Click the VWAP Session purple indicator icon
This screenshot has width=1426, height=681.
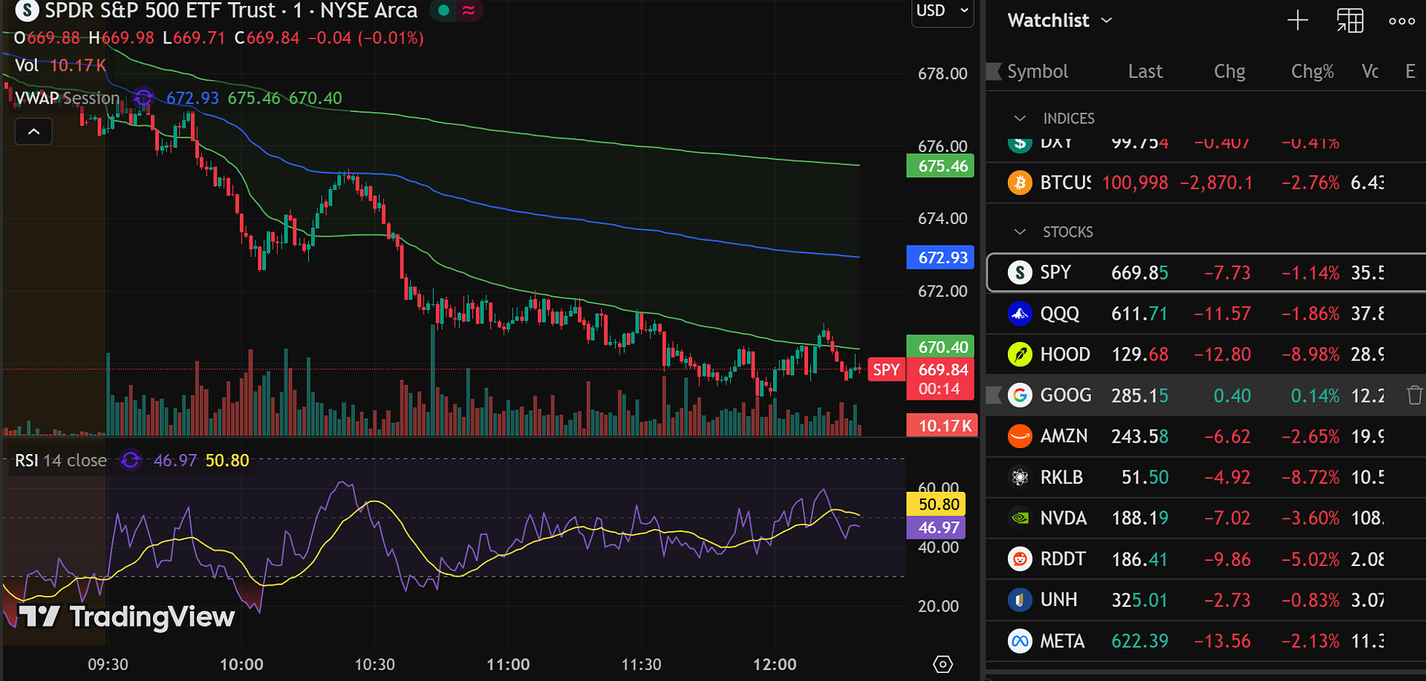[x=143, y=98]
